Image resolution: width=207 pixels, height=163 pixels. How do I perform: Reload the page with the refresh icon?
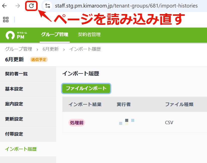click(31, 6)
